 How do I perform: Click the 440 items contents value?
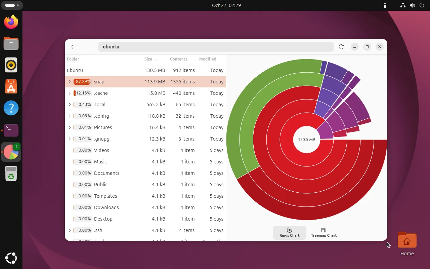click(184, 93)
